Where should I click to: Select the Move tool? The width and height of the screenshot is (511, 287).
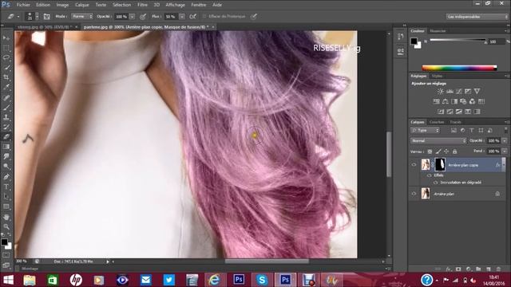(x=6, y=38)
